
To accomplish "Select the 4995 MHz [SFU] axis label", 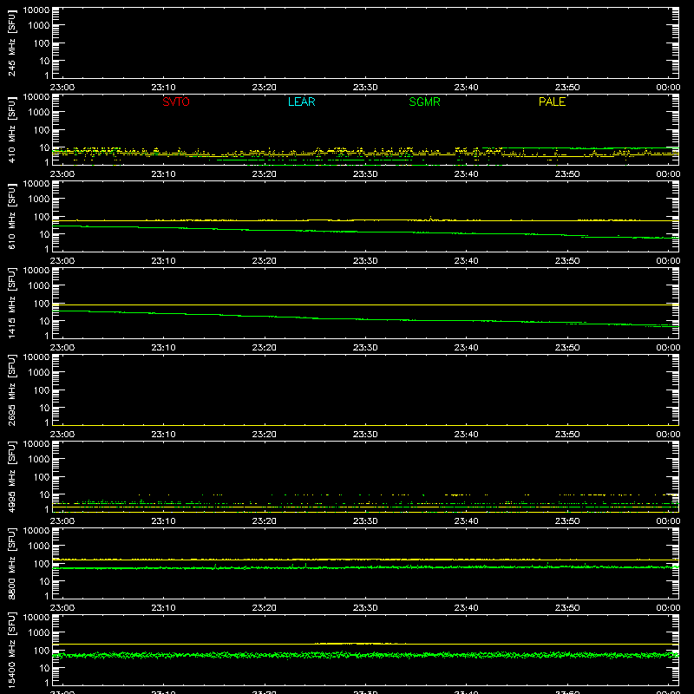I will [x=11, y=476].
